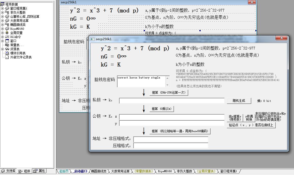Click 推算 (将公钥哈希一通，再用Base58编码) button
Image resolution: width=294 pixels, height=175 pixels.
point(180,131)
